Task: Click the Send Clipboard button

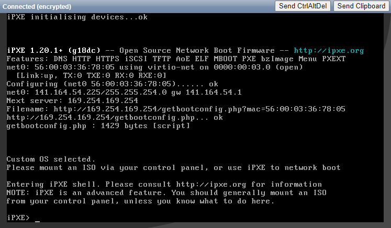Action: coord(361,6)
